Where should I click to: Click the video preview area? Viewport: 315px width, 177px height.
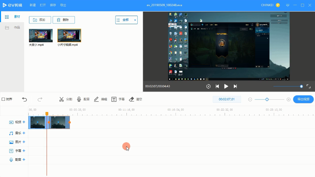click(229, 46)
